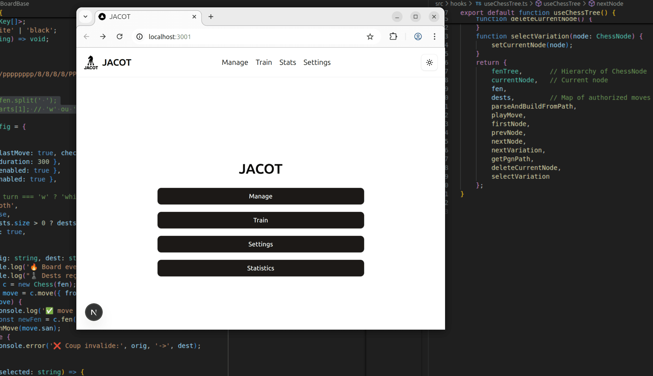Viewport: 653px width, 376px height.
Task: Click the JACOT knight logo in the header
Action: 91,62
